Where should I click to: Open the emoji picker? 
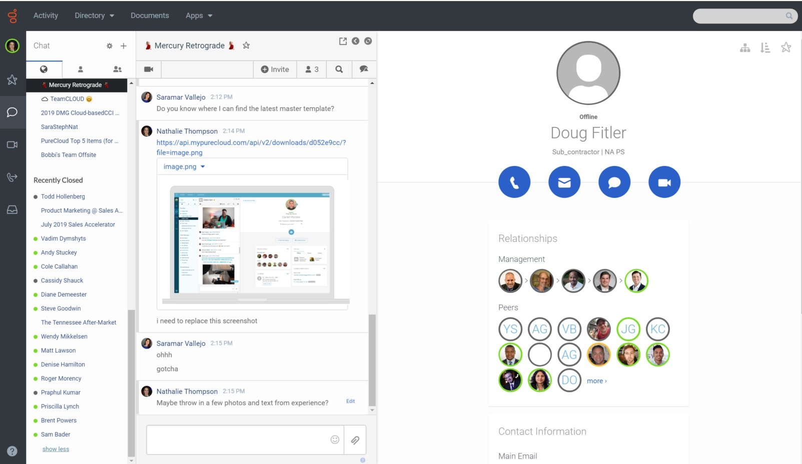point(335,439)
